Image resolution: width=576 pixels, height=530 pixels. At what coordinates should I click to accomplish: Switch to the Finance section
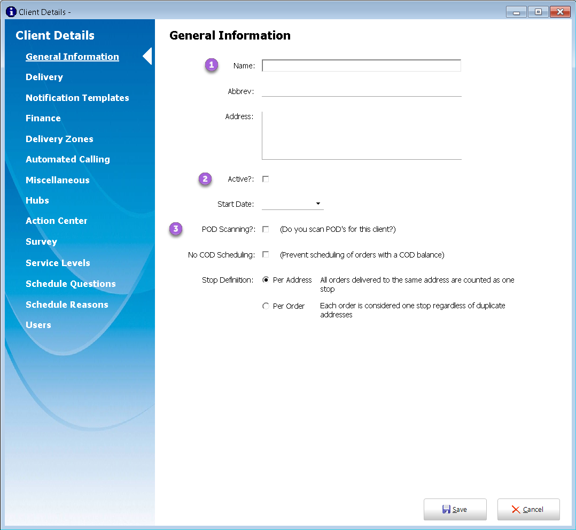43,118
